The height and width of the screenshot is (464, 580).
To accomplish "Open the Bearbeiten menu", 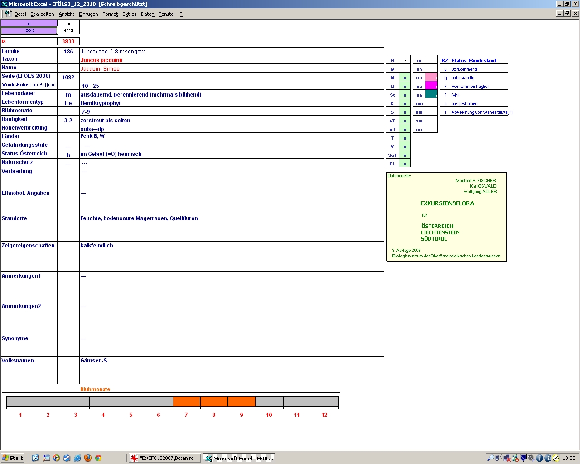I will pos(42,14).
